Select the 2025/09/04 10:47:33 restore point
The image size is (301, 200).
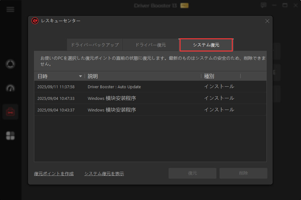150,98
